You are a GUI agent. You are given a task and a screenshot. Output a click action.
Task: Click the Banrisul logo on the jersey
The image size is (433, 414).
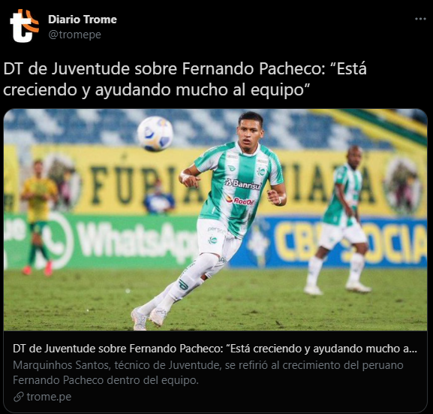242,184
